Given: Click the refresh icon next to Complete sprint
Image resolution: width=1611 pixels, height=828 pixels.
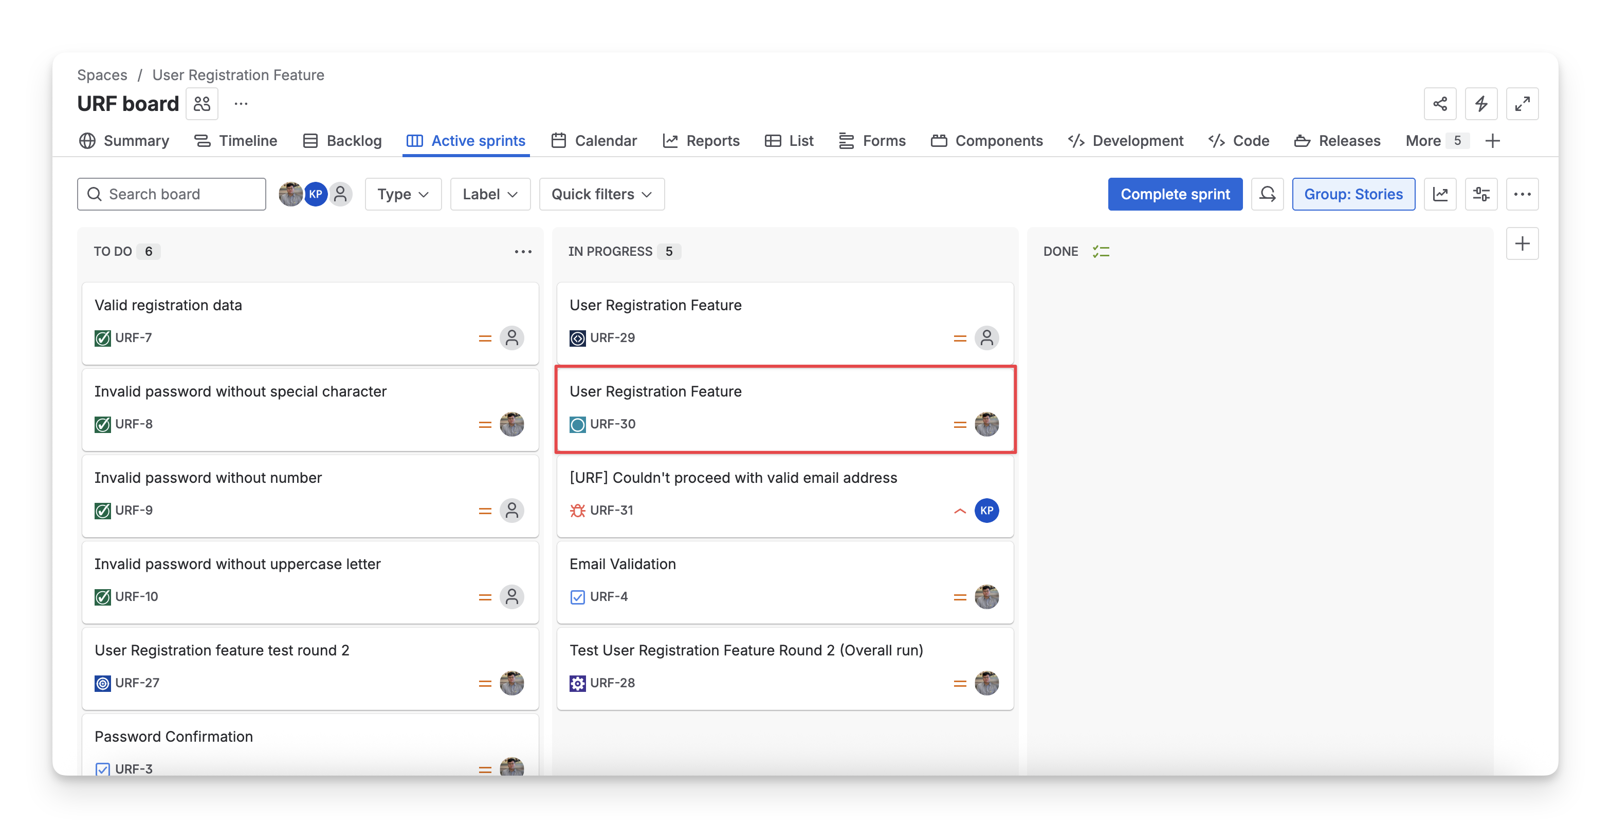Looking at the screenshot, I should point(1267,194).
